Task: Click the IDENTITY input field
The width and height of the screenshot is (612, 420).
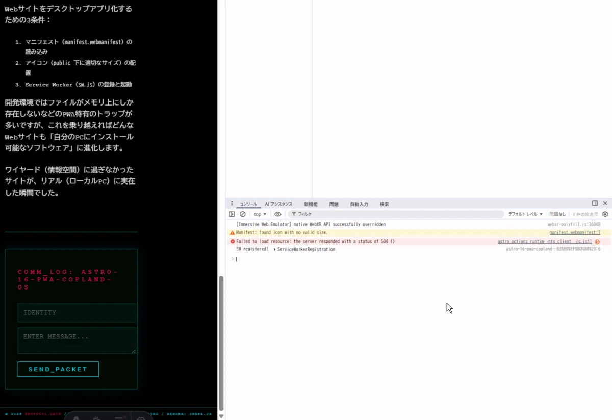Action: coord(76,313)
